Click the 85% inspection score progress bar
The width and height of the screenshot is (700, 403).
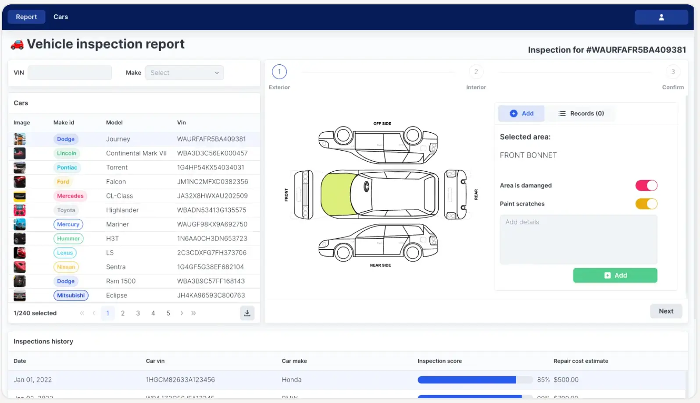[x=475, y=380]
